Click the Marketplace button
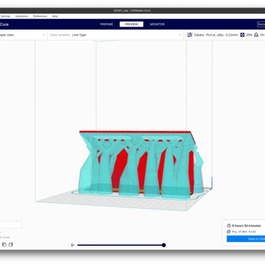Screen dimensions: 265x265 click(261, 24)
